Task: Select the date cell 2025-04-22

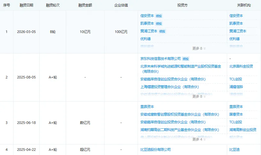Action: (x=26, y=150)
